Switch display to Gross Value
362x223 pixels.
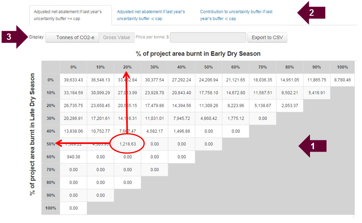coord(117,38)
